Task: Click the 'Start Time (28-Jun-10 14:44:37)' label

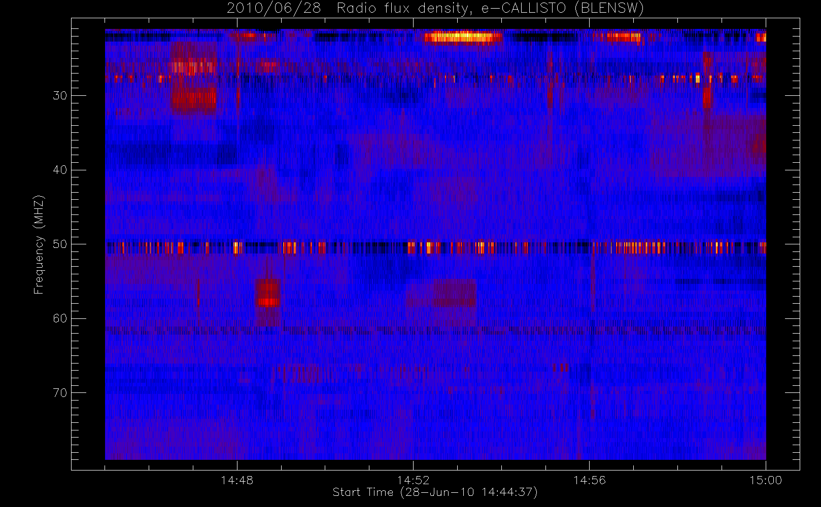Action: tap(435, 492)
